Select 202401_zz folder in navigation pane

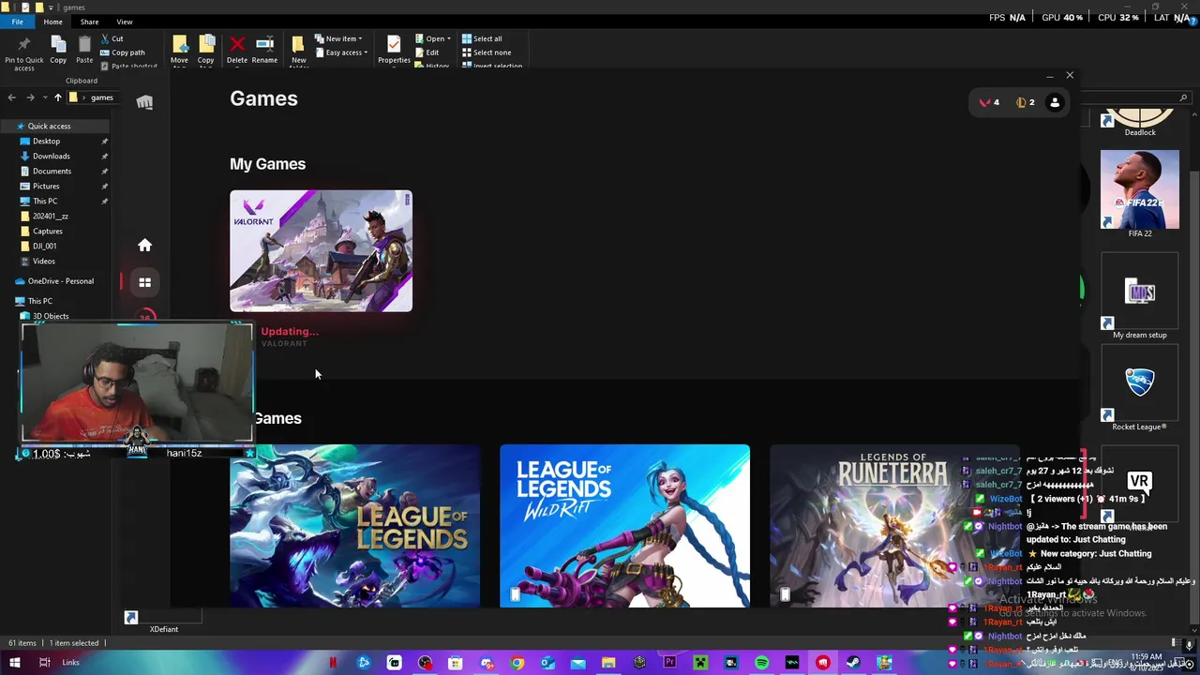(x=50, y=216)
